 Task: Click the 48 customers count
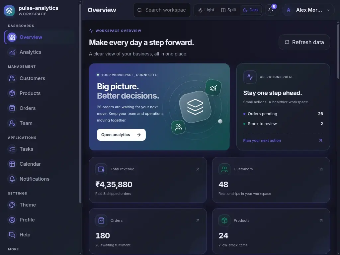[223, 185]
